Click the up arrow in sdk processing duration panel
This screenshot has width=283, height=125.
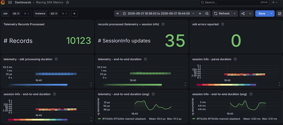(91, 83)
